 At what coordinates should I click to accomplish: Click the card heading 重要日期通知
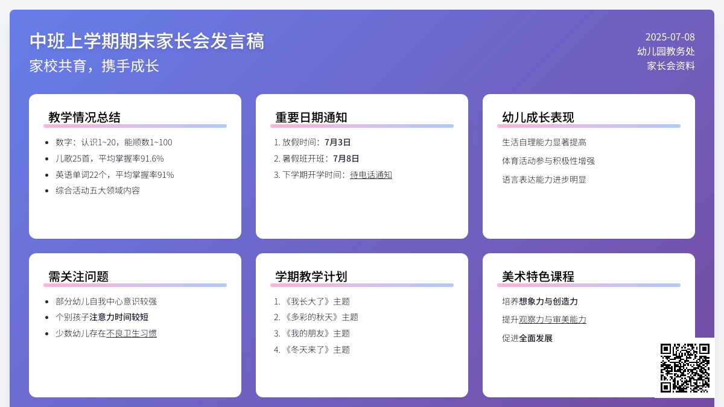click(x=311, y=118)
